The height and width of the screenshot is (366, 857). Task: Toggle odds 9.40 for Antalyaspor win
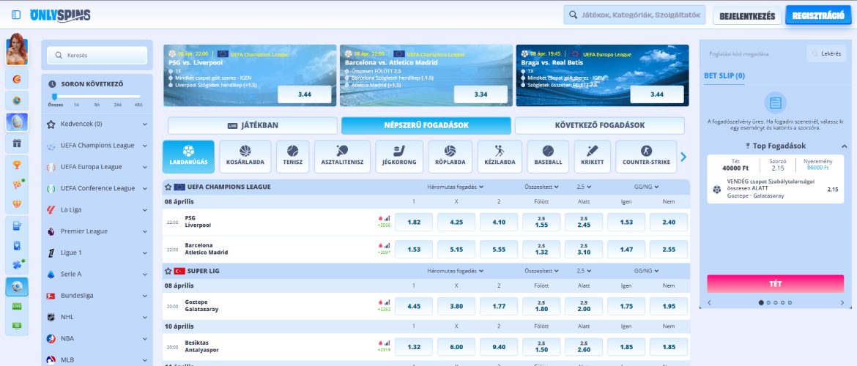pyautogui.click(x=499, y=347)
